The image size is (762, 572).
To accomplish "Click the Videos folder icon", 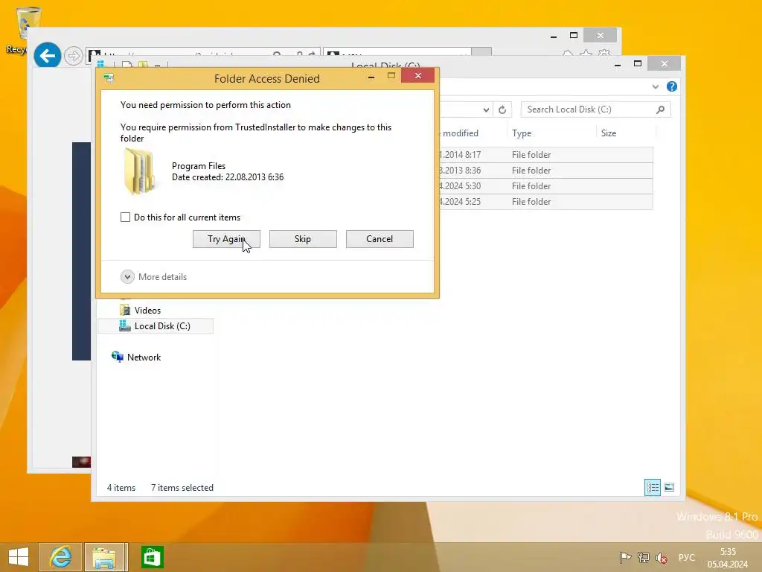I will click(125, 311).
